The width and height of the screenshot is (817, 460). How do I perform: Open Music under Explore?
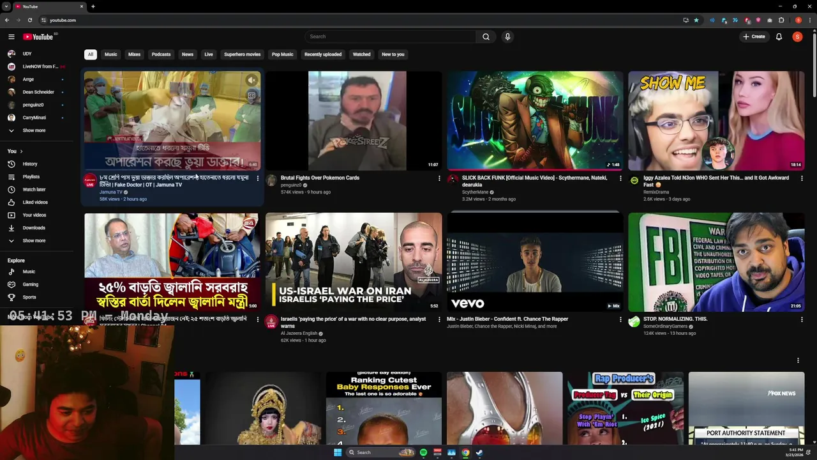29,272
